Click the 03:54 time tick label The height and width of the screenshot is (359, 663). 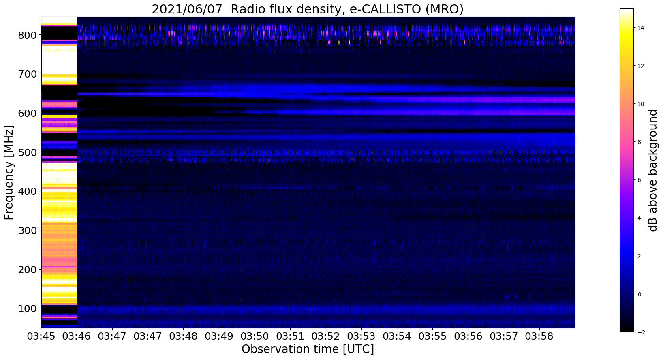coord(397,336)
